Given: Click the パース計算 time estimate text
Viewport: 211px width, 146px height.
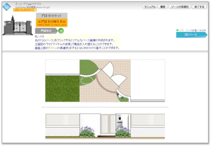Looking at the screenshot, I should 196,30.
